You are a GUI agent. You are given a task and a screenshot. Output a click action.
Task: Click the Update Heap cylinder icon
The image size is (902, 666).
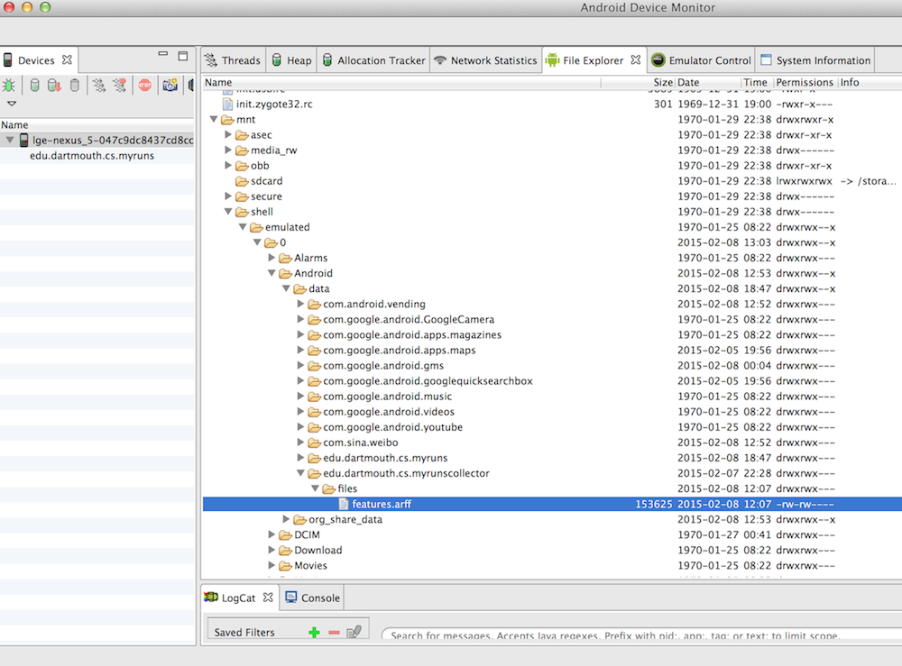pyautogui.click(x=34, y=86)
